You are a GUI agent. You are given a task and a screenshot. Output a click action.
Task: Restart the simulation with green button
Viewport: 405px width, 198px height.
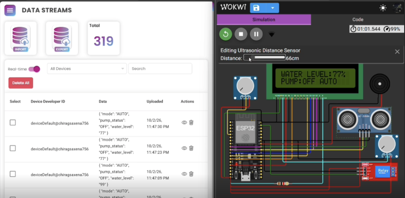coord(226,34)
